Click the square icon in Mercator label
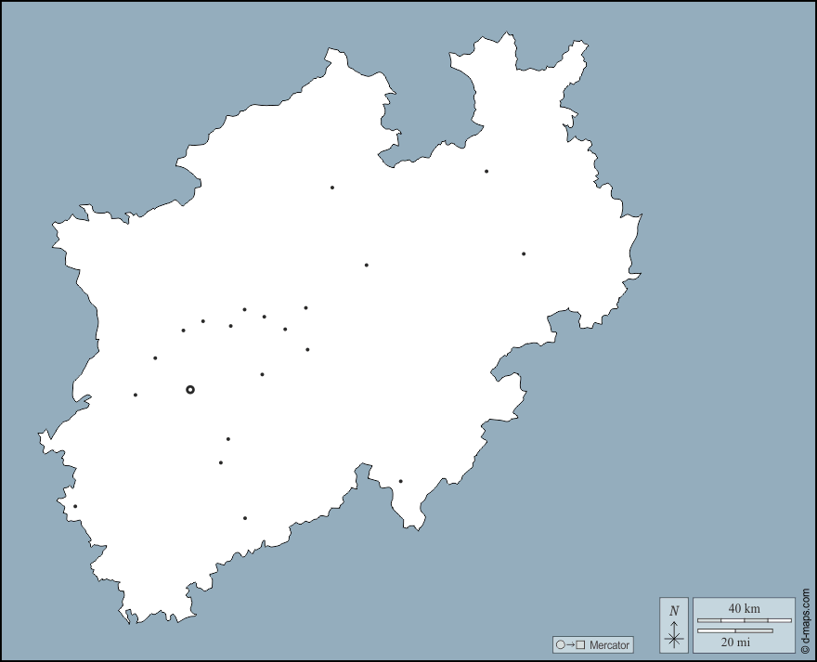Screen dimensions: 817x662 (x=581, y=644)
